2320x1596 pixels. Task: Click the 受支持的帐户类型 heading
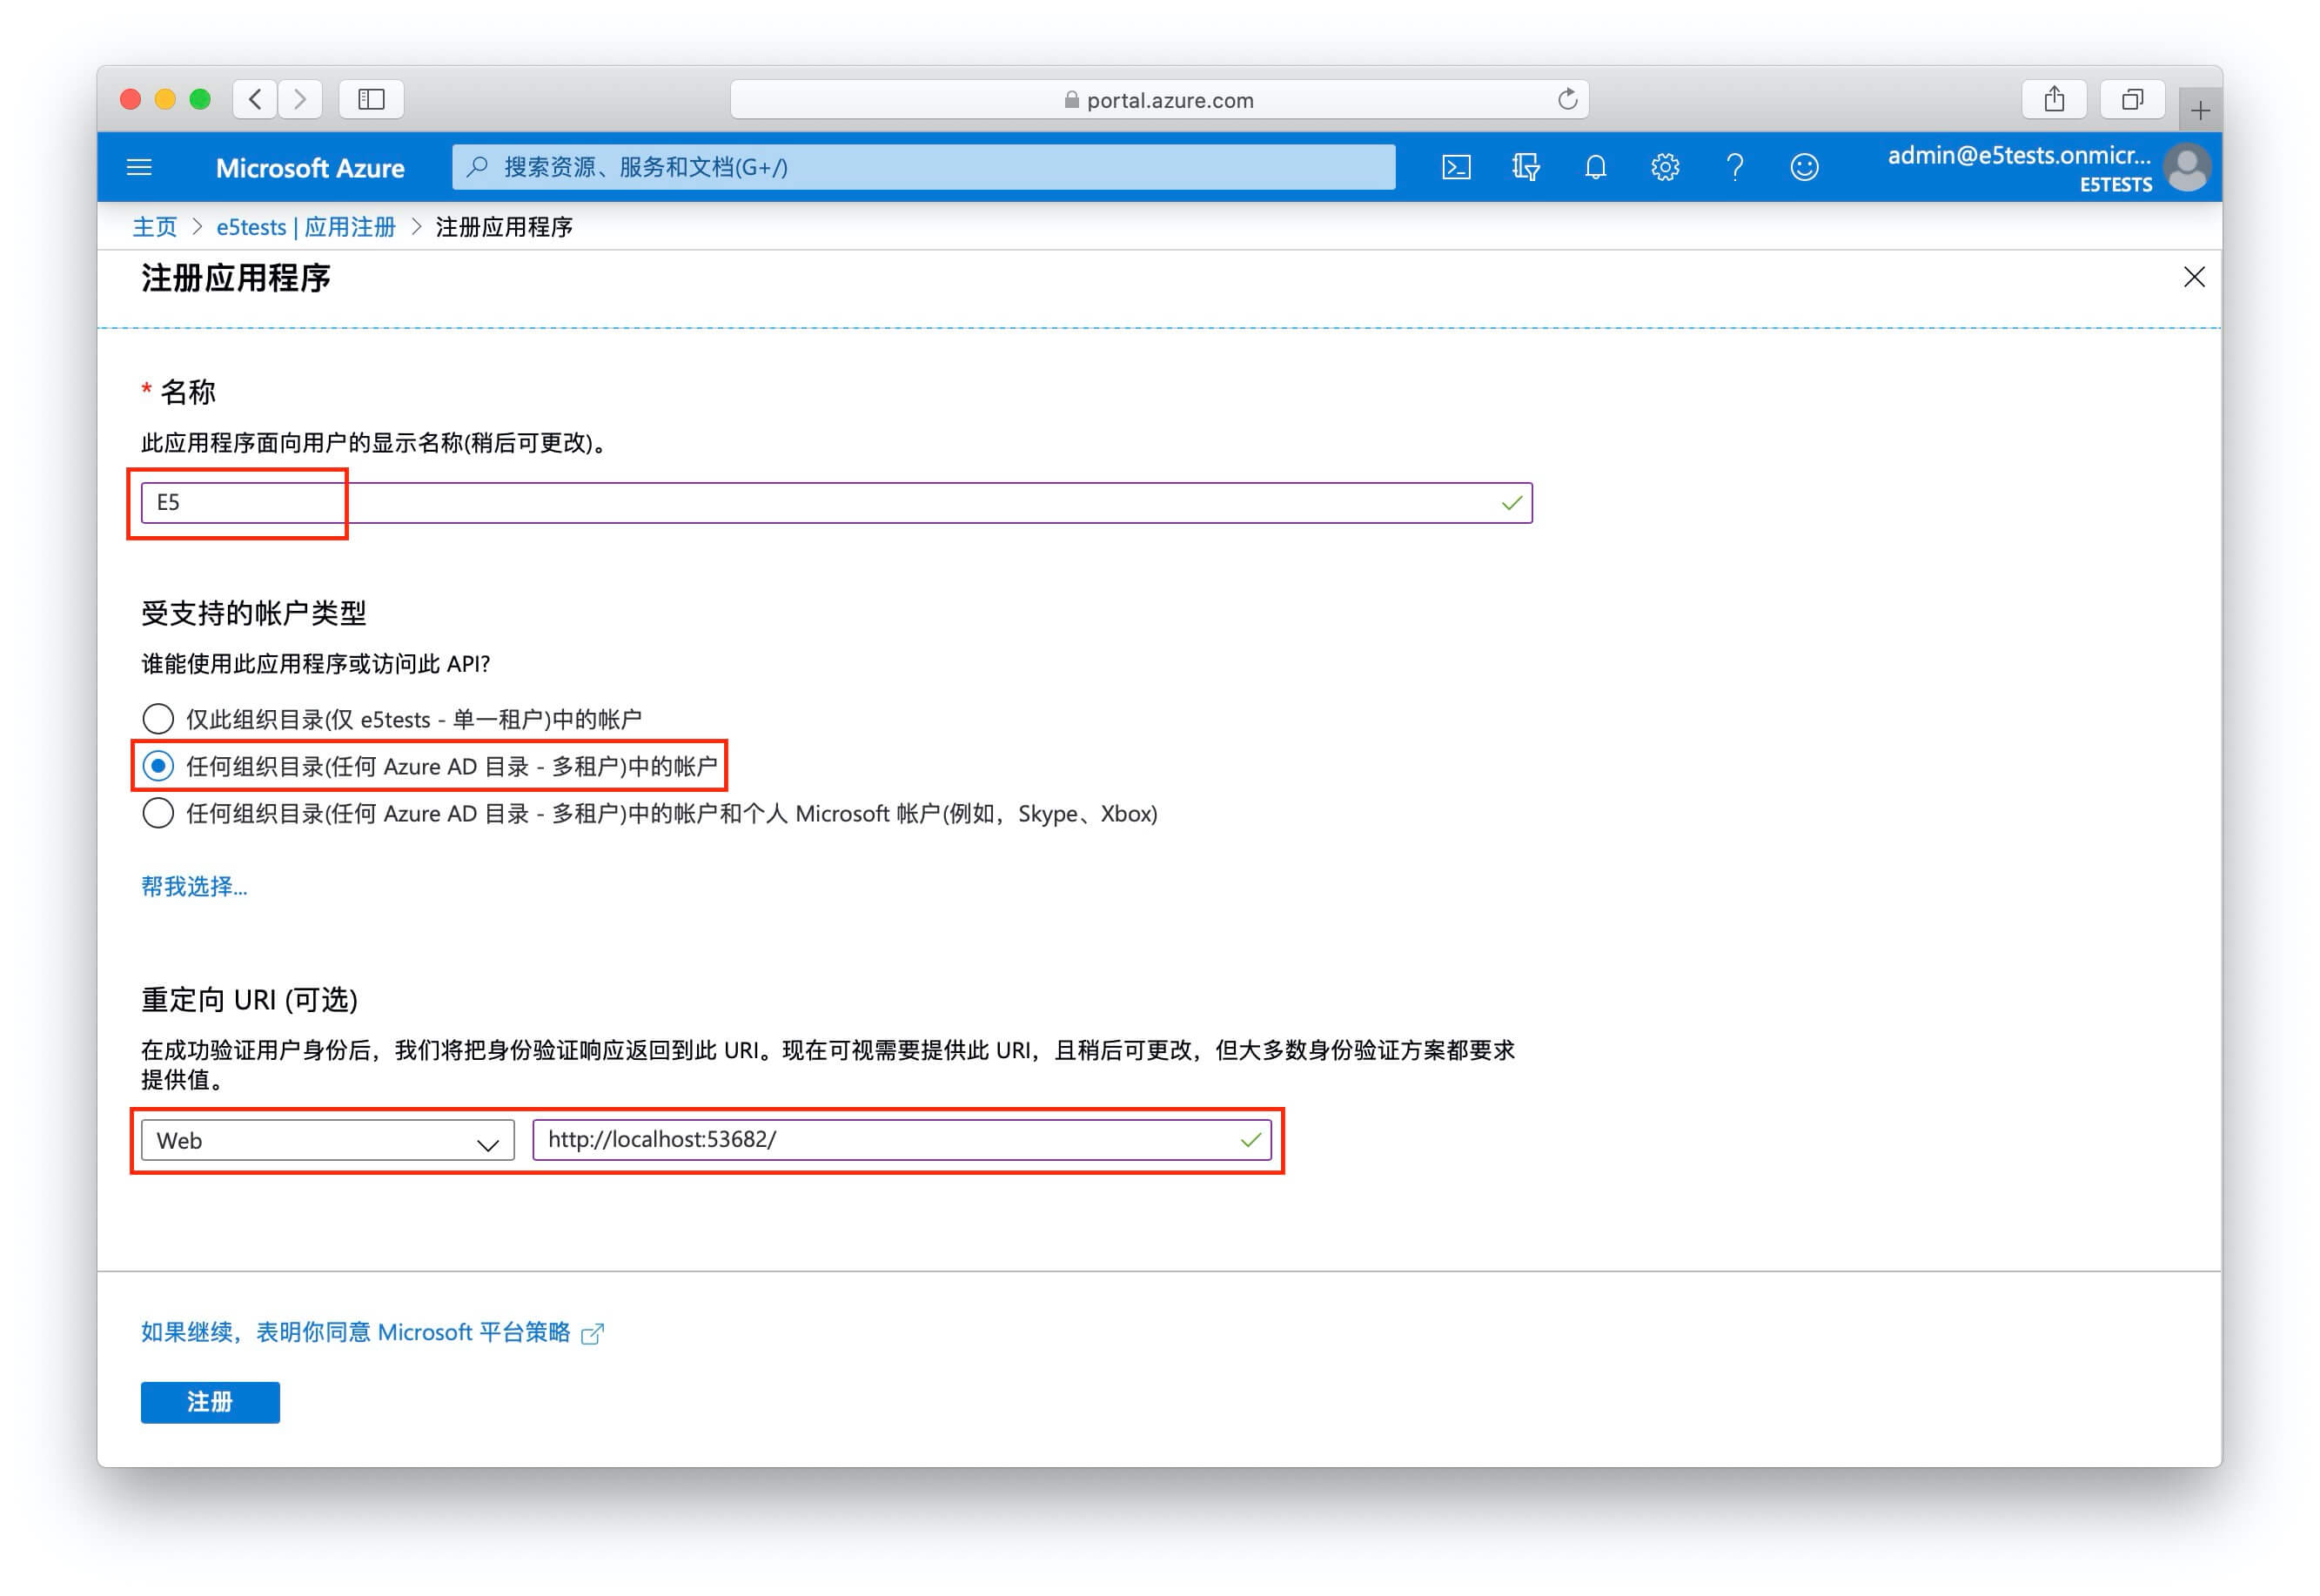click(x=254, y=613)
